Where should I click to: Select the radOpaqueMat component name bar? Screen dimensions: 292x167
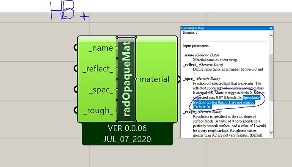[x=127, y=79]
